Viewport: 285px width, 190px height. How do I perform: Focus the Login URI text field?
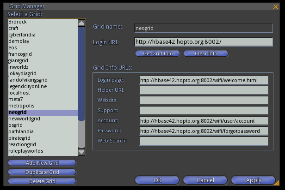204,42
